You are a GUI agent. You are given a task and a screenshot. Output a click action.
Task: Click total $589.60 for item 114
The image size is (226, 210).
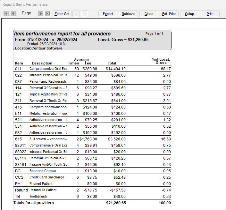[118, 88]
